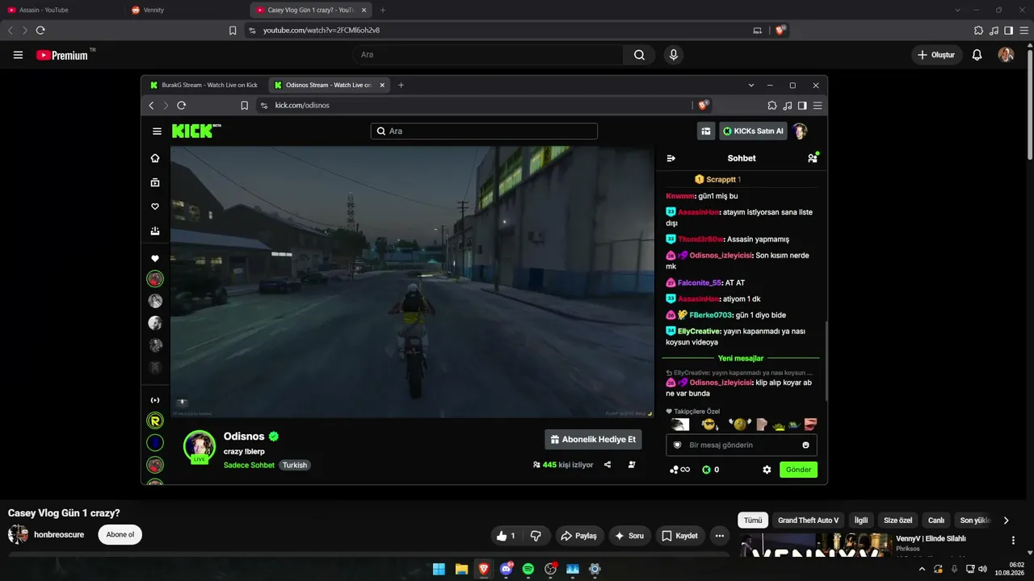Open File Explorer from taskbar
Viewport: 1034px width, 581px height.
coord(461,569)
